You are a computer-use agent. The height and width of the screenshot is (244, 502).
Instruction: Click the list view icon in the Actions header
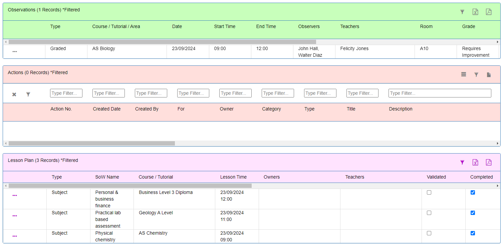click(464, 74)
